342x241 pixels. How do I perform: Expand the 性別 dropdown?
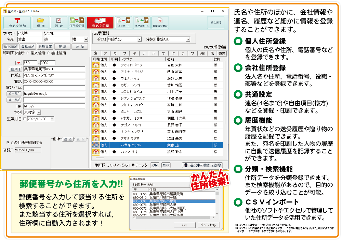tap(39, 112)
